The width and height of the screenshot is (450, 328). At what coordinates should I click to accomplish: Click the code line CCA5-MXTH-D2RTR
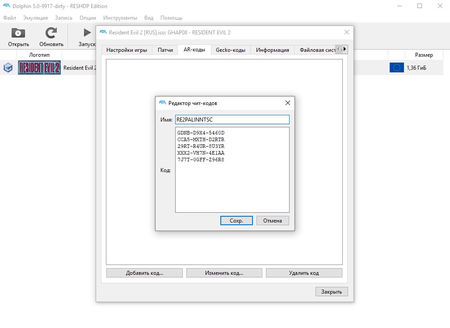tap(201, 139)
